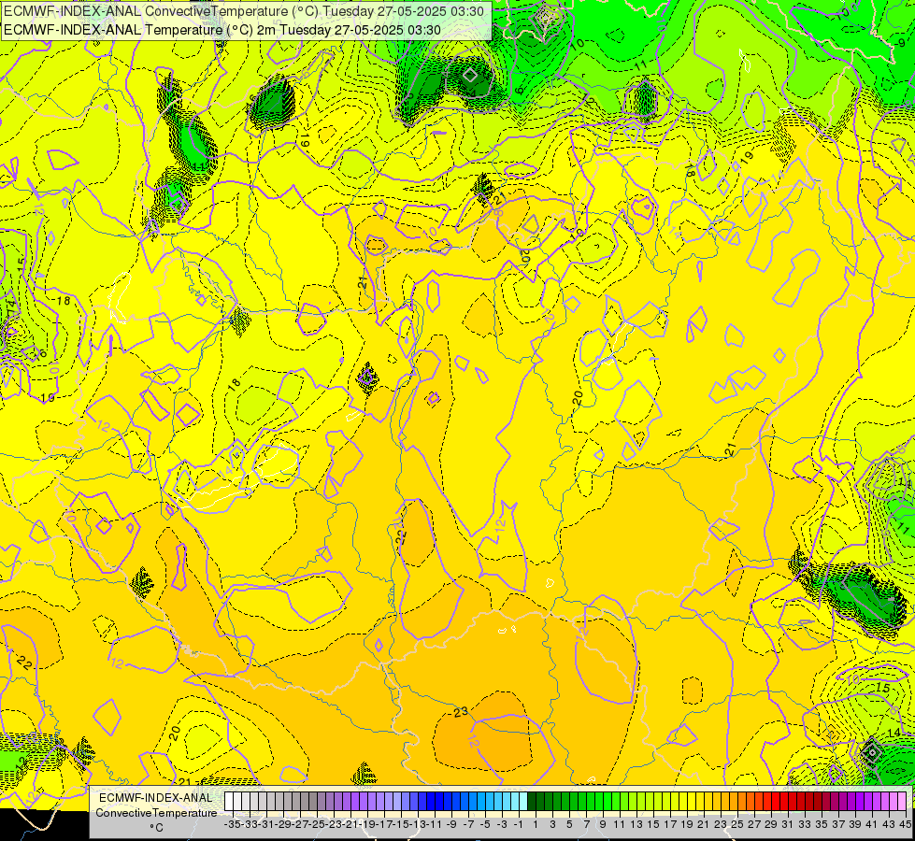Click the -9 tick label on the legend scale
The image size is (915, 841).
point(451,824)
